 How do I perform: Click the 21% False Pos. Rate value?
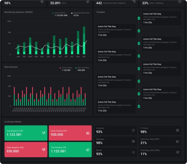pyautogui.click(x=143, y=143)
